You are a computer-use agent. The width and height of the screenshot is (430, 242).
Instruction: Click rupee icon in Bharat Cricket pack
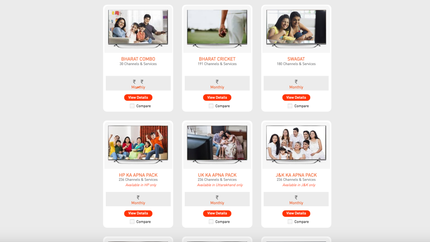pyautogui.click(x=217, y=82)
